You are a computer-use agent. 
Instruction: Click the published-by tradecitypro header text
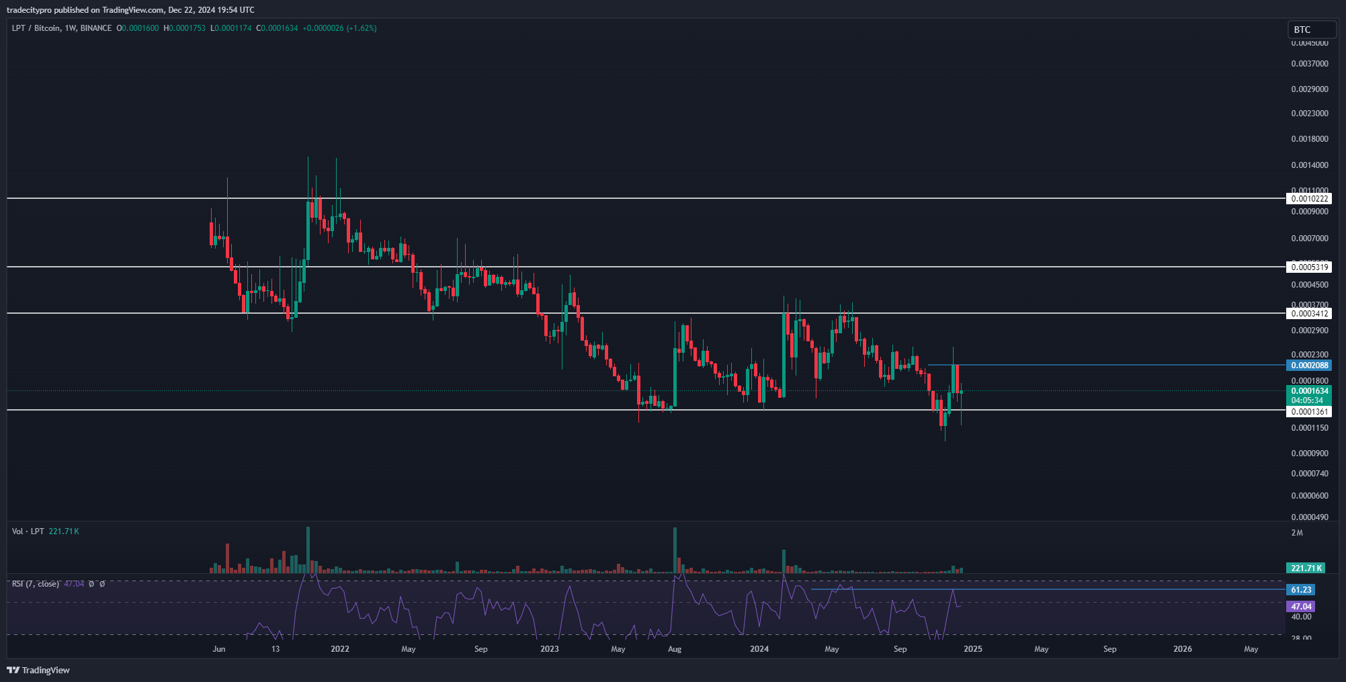[x=130, y=9]
